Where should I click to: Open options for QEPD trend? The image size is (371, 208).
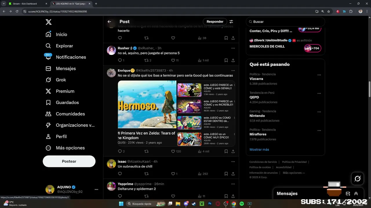point(319,93)
